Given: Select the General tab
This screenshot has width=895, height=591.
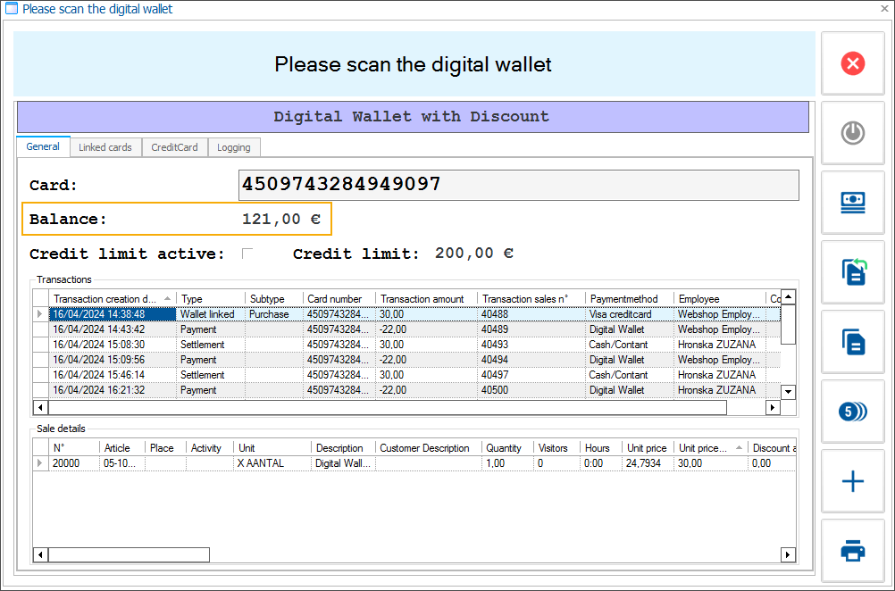Looking at the screenshot, I should tap(42, 146).
